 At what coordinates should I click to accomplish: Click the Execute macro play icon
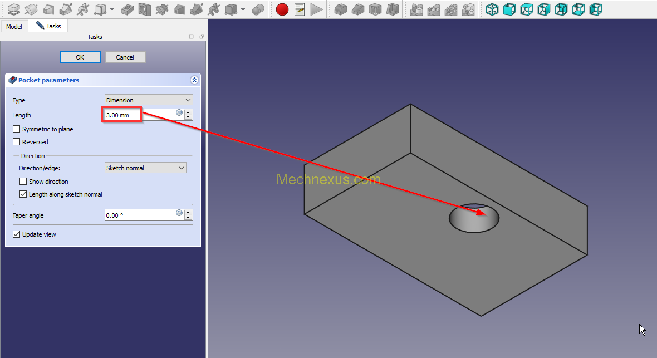point(317,9)
